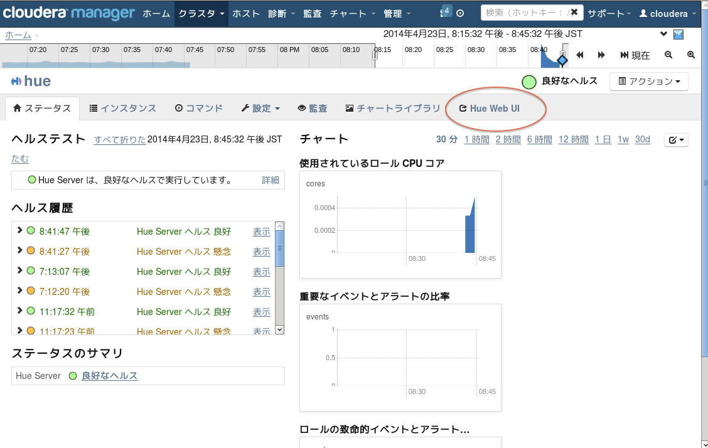Select the 6 時間 chart time range

540,139
